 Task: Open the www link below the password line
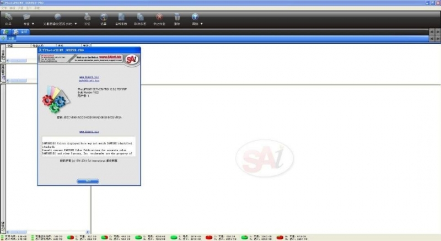89,131
